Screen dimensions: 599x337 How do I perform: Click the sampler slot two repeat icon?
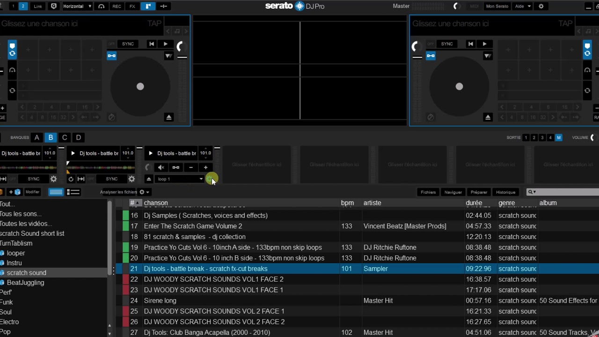tap(71, 179)
